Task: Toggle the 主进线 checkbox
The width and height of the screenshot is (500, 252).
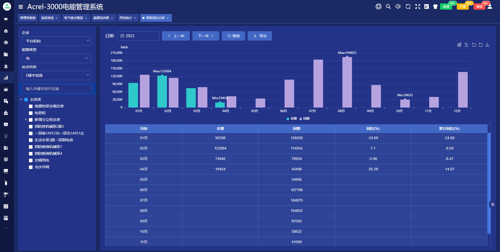Action: pos(26,100)
